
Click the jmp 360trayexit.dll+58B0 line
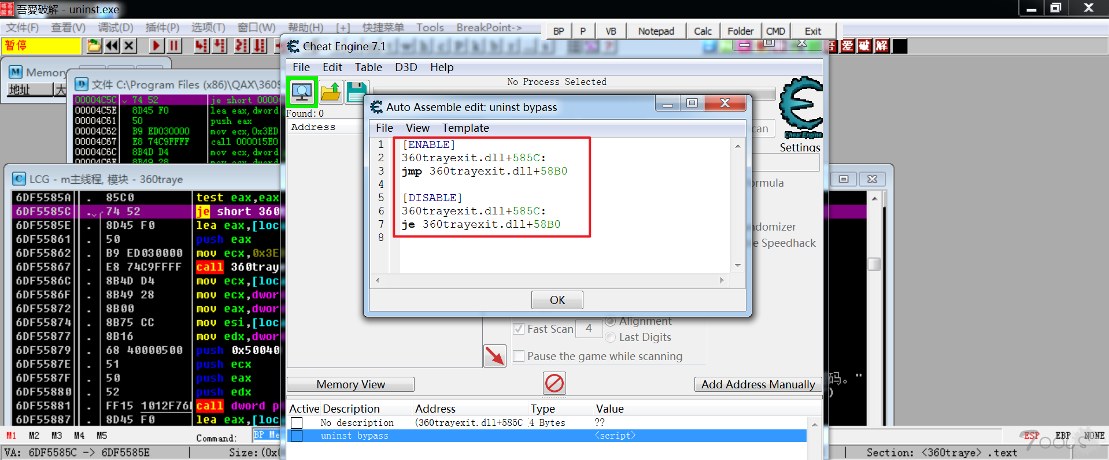(x=485, y=171)
